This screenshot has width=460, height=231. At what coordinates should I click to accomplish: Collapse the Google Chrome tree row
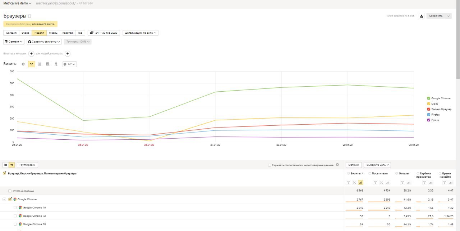pyautogui.click(x=4, y=199)
